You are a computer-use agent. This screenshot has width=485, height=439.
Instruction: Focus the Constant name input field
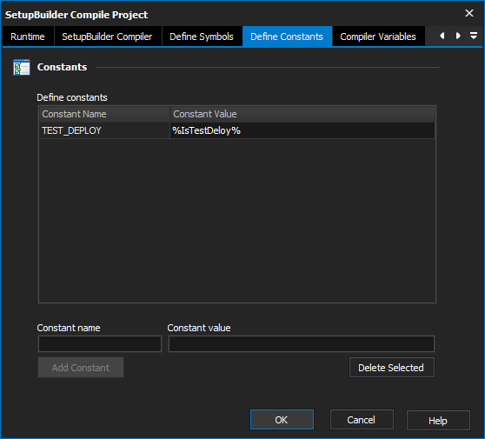[x=100, y=344]
